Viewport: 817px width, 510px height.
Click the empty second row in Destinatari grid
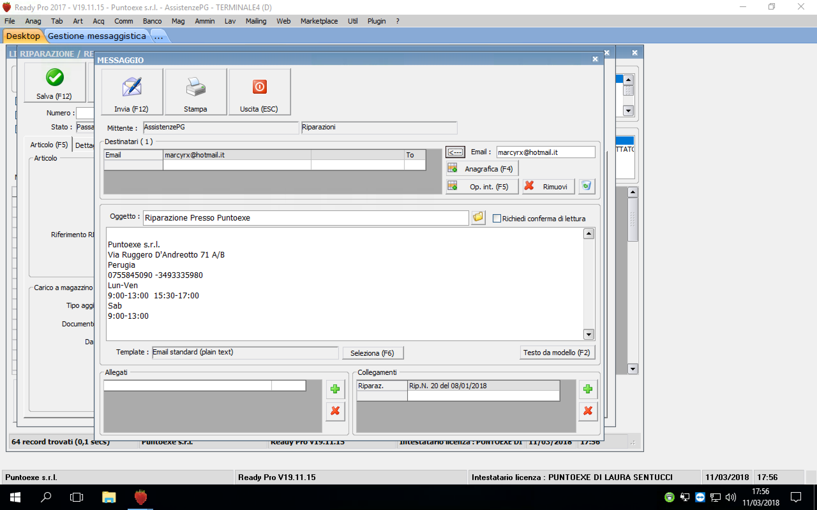265,165
